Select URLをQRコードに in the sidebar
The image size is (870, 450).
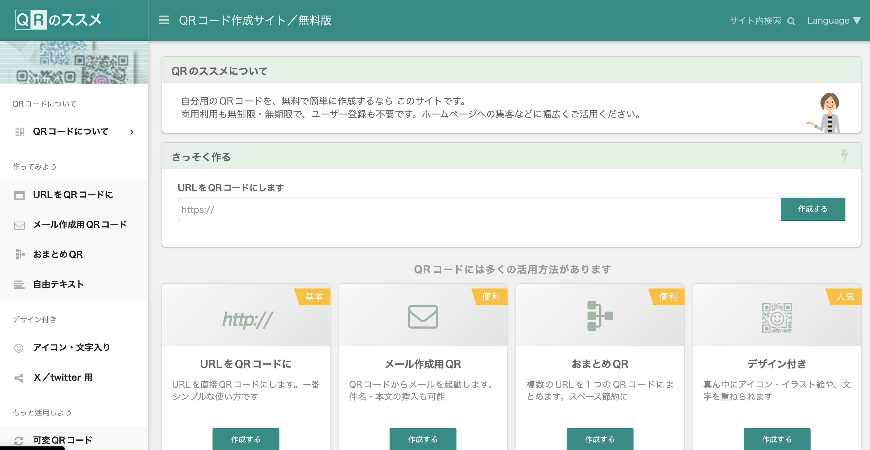point(72,195)
